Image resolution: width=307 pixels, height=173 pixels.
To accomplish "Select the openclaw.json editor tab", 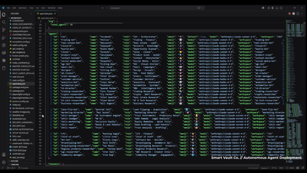I will click(46, 14).
